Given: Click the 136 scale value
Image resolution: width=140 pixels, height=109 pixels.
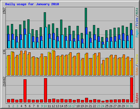Looking at the screenshot, I should 4,52.
